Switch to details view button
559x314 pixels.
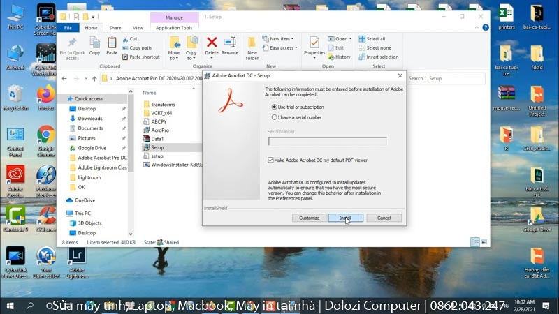pyautogui.click(x=475, y=242)
